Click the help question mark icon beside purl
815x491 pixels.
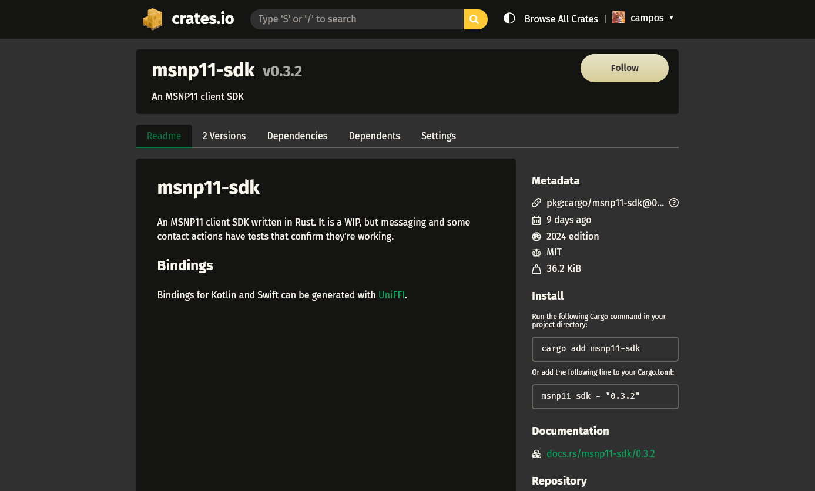pos(674,203)
